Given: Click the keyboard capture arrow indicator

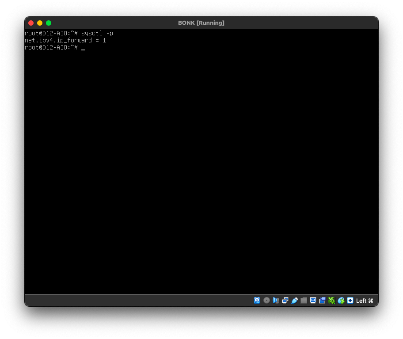Looking at the screenshot, I should [350, 301].
